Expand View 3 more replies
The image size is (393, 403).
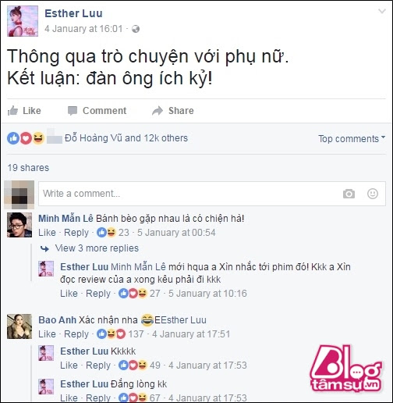click(x=97, y=248)
